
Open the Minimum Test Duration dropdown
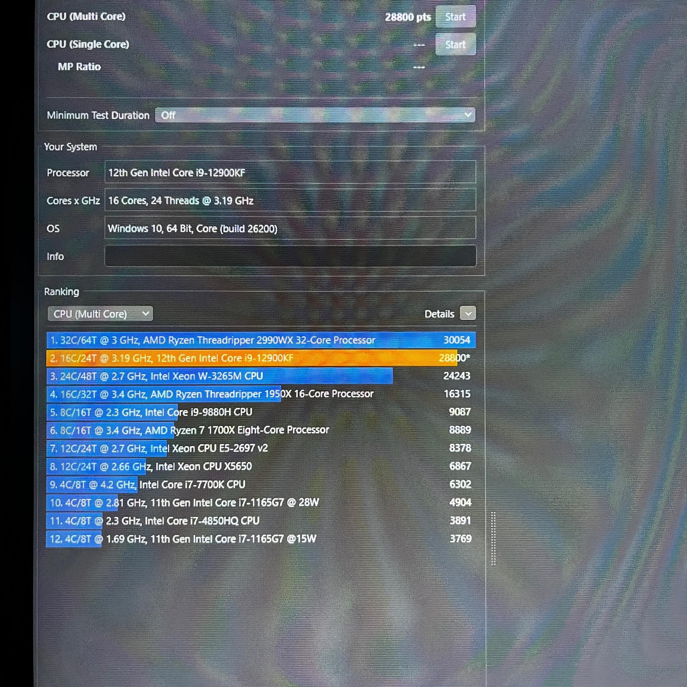315,115
